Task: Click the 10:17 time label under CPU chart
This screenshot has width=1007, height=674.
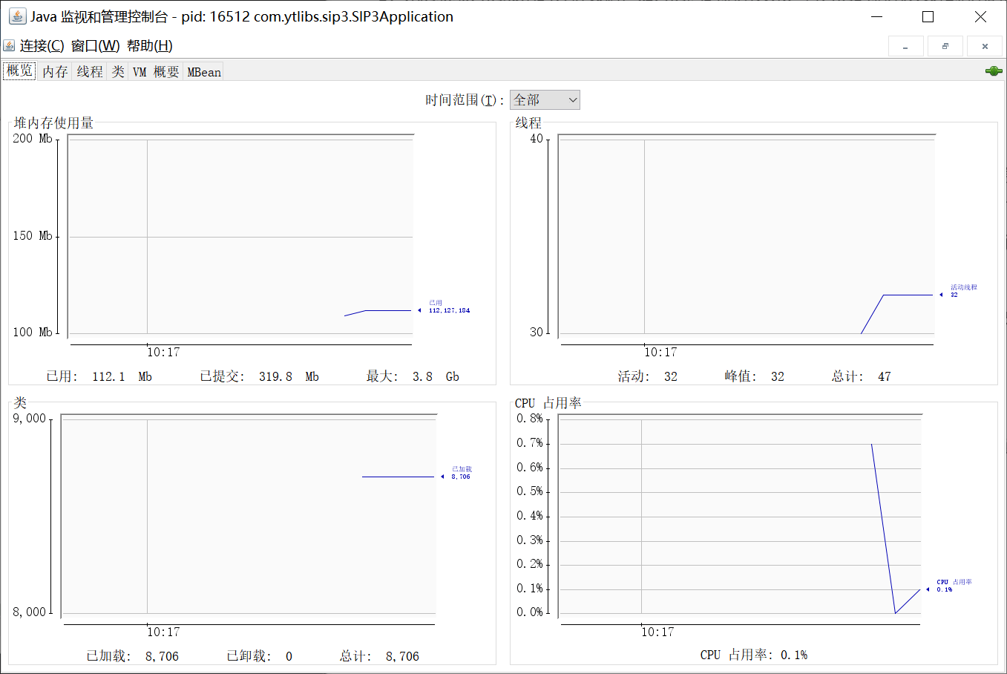Action: click(x=657, y=632)
